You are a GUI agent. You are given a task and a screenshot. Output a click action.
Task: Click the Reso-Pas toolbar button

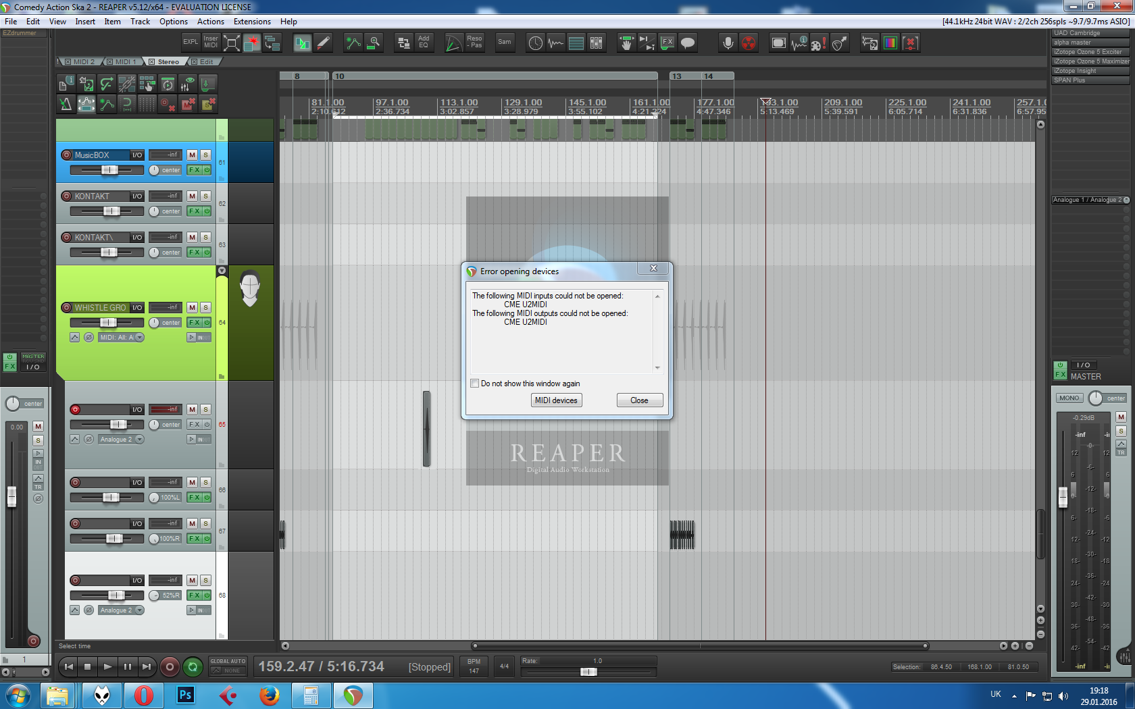[x=474, y=43]
